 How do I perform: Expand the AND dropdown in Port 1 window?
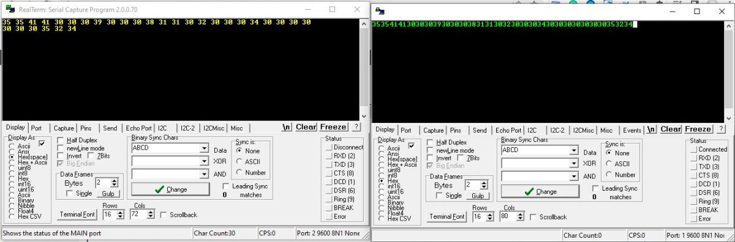pyautogui.click(x=573, y=176)
